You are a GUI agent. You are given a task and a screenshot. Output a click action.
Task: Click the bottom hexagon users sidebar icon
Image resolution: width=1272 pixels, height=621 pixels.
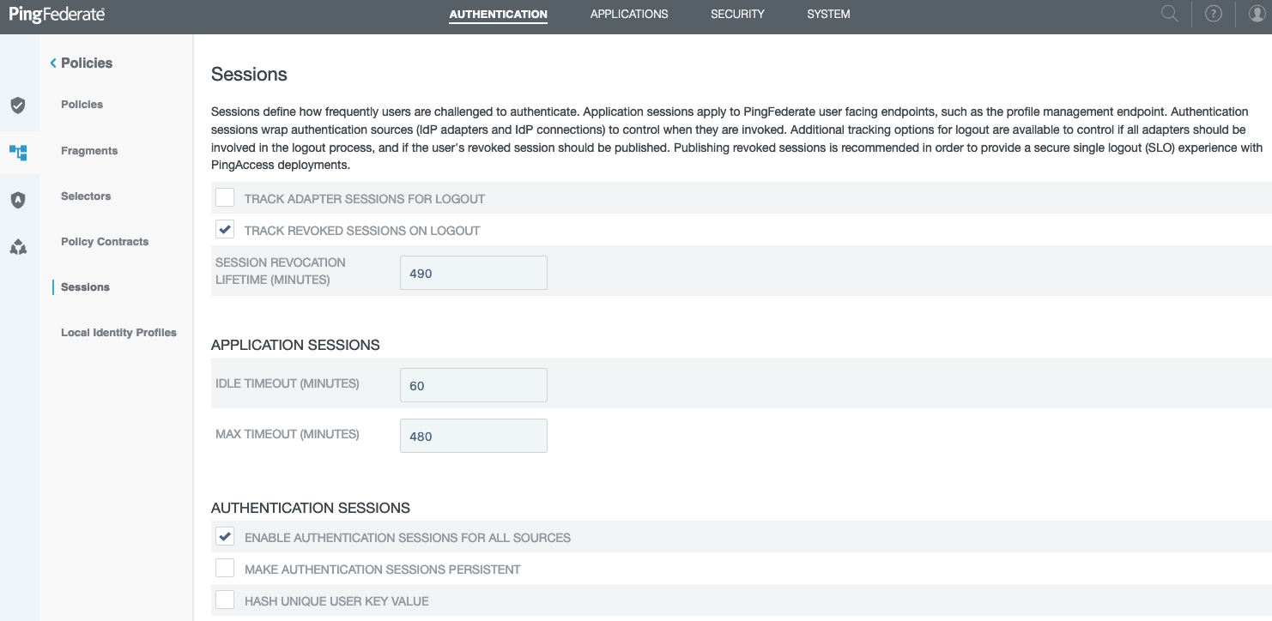(x=20, y=247)
